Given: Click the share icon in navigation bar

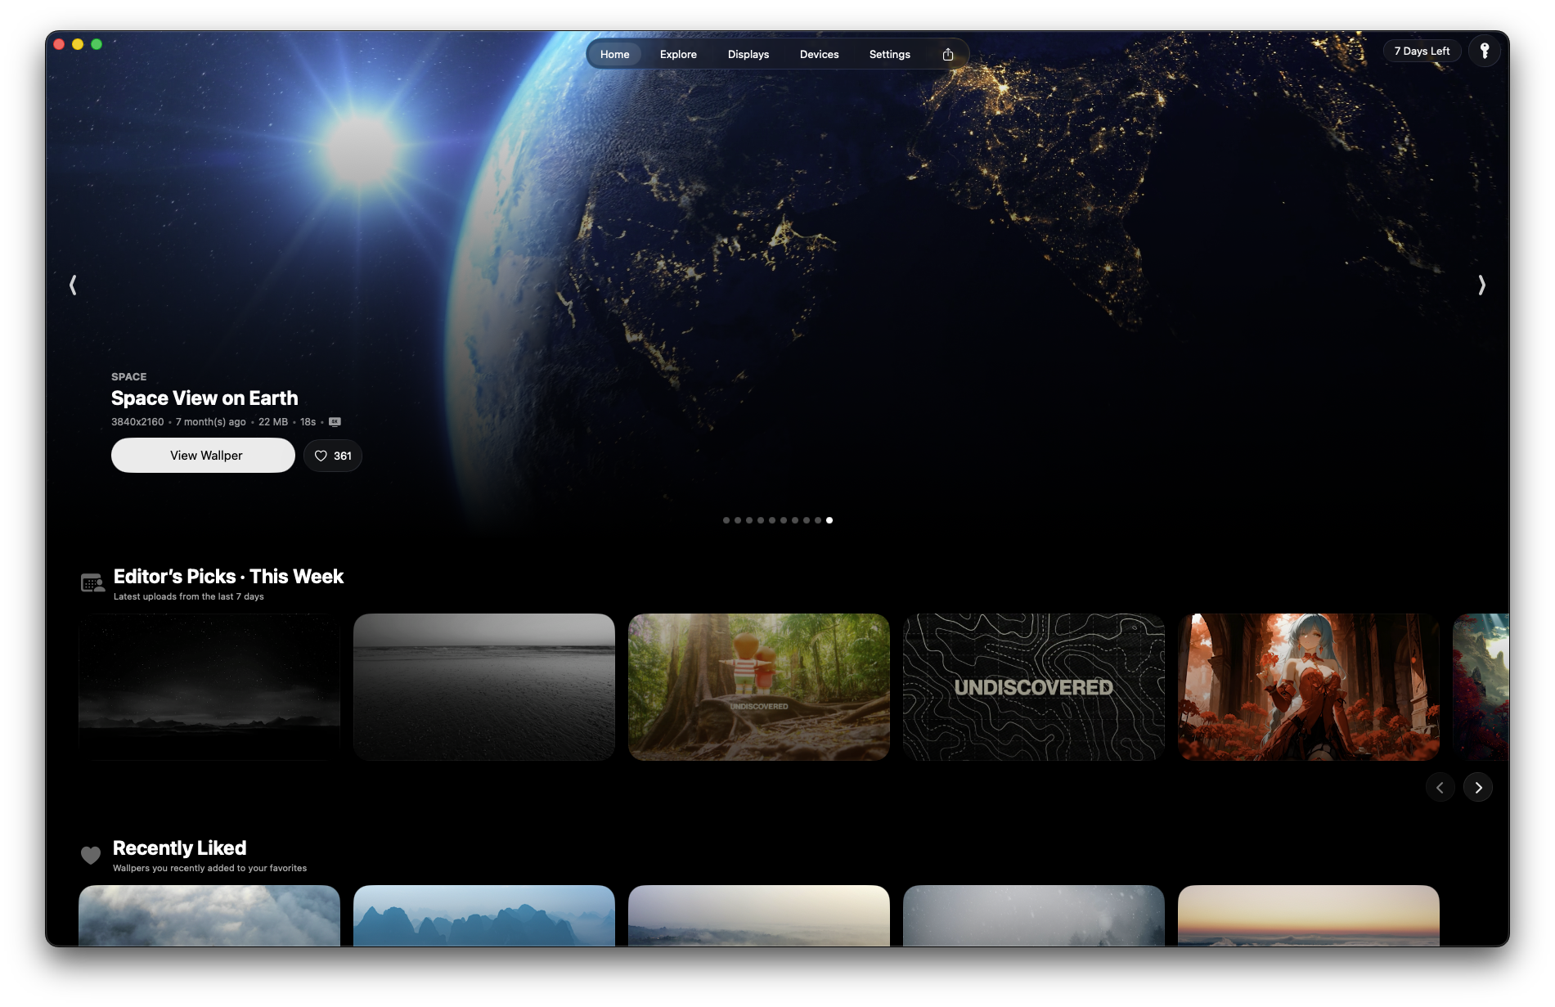Looking at the screenshot, I should (948, 54).
